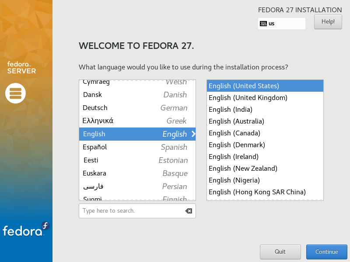Choose Ελληνικά (Greek) language

(x=137, y=121)
